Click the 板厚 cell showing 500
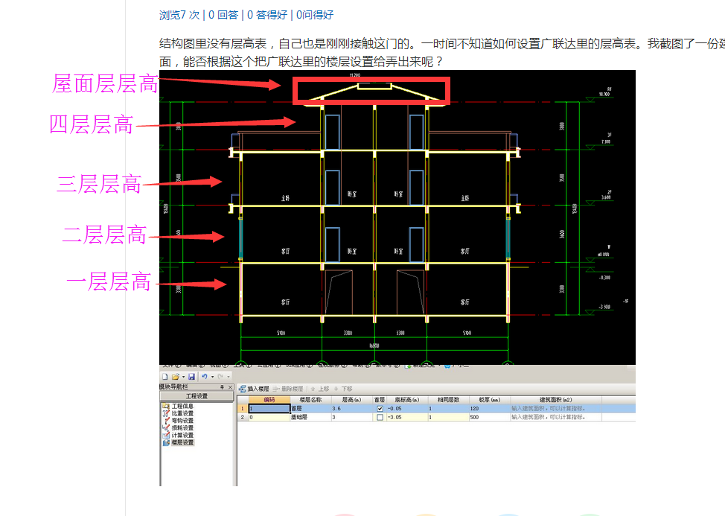Image resolution: width=725 pixels, height=516 pixels. tap(489, 417)
